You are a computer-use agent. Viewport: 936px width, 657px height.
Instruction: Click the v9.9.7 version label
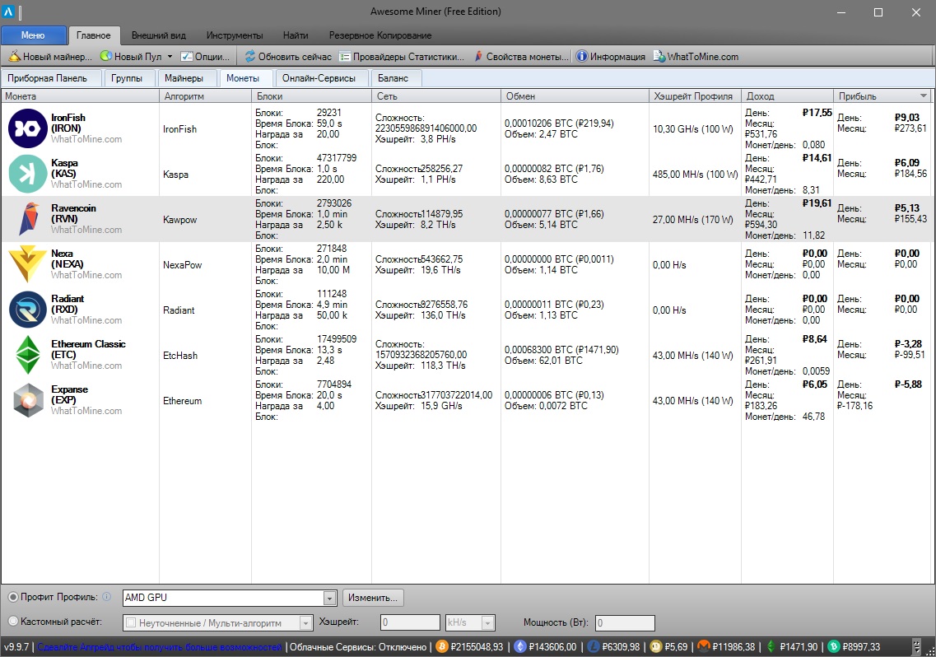pos(17,647)
